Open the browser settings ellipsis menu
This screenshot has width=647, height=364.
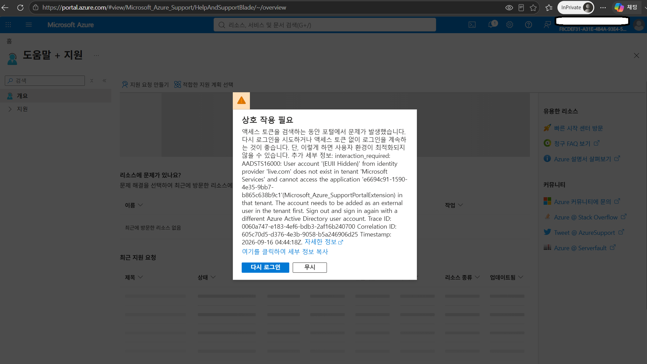(603, 8)
